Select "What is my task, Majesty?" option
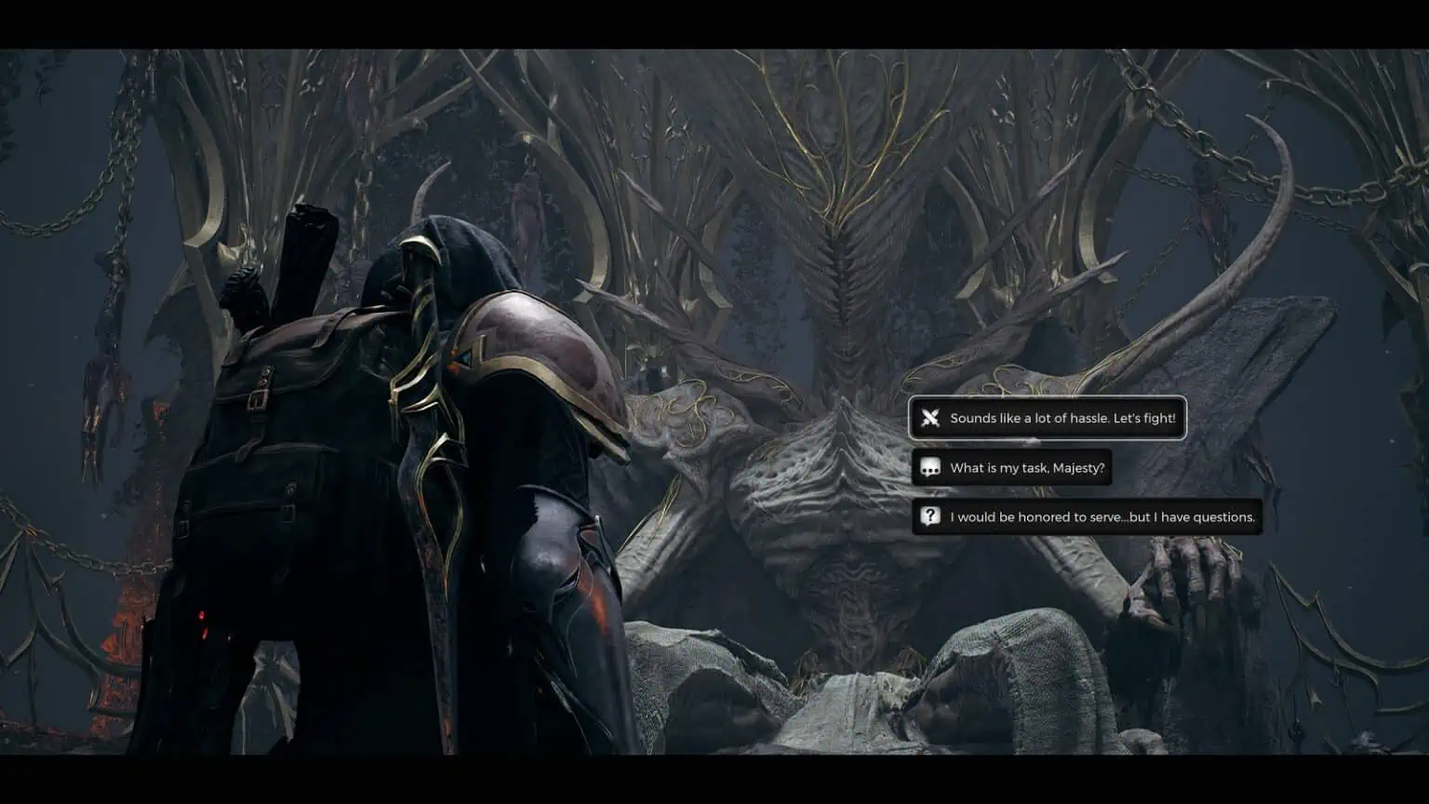The image size is (1429, 804). click(1012, 467)
